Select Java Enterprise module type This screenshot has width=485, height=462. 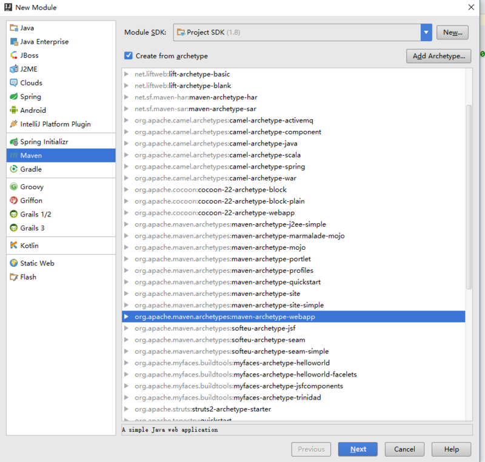(61, 42)
